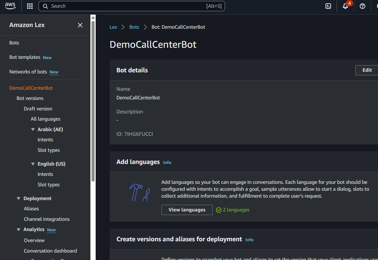The width and height of the screenshot is (378, 260).
Task: Open the CloudShell terminal icon
Action: (328, 6)
